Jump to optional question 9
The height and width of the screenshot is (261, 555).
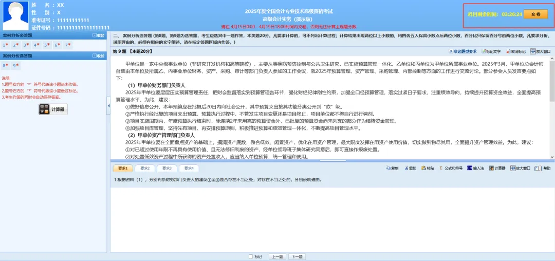tap(15, 65)
